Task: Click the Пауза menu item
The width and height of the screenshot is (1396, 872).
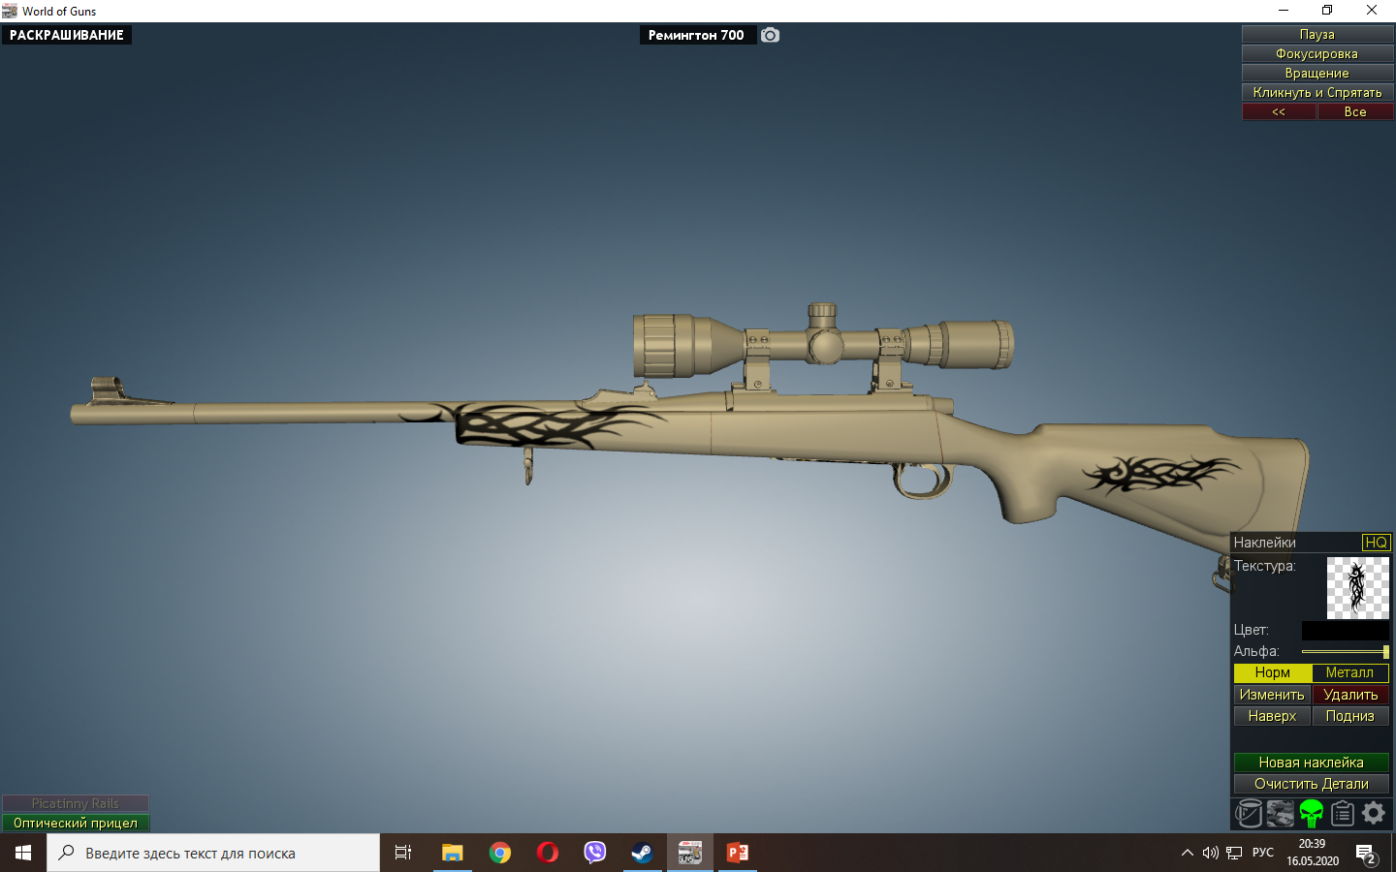Action: click(1317, 34)
